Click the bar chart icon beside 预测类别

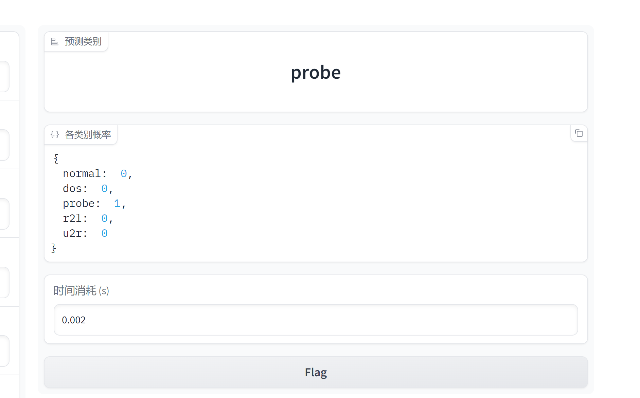(x=54, y=42)
